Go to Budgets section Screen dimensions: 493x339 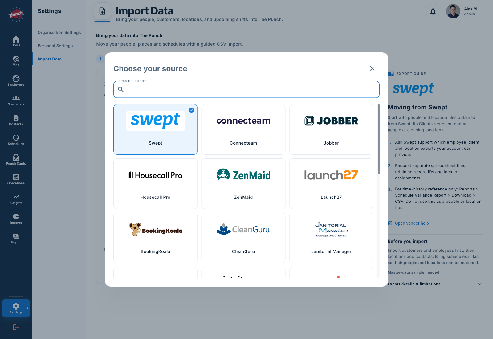16,199
